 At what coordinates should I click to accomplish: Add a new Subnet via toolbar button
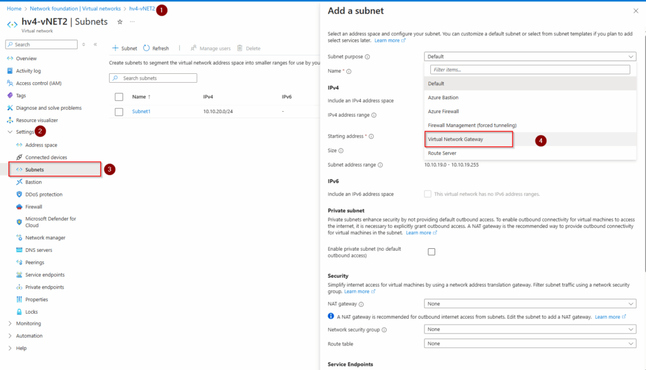tap(125, 48)
